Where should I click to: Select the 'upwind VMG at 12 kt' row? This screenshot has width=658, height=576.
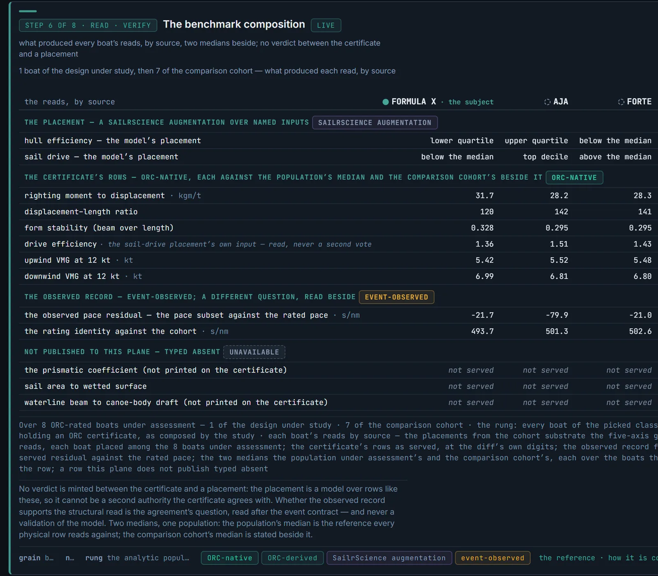pyautogui.click(x=338, y=260)
